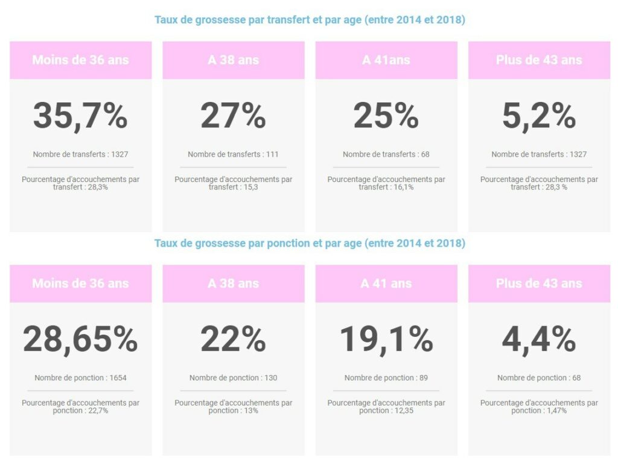The width and height of the screenshot is (618, 466).
Task: Select 'Plus de 43 ans' header in transfert section
Action: point(539,60)
